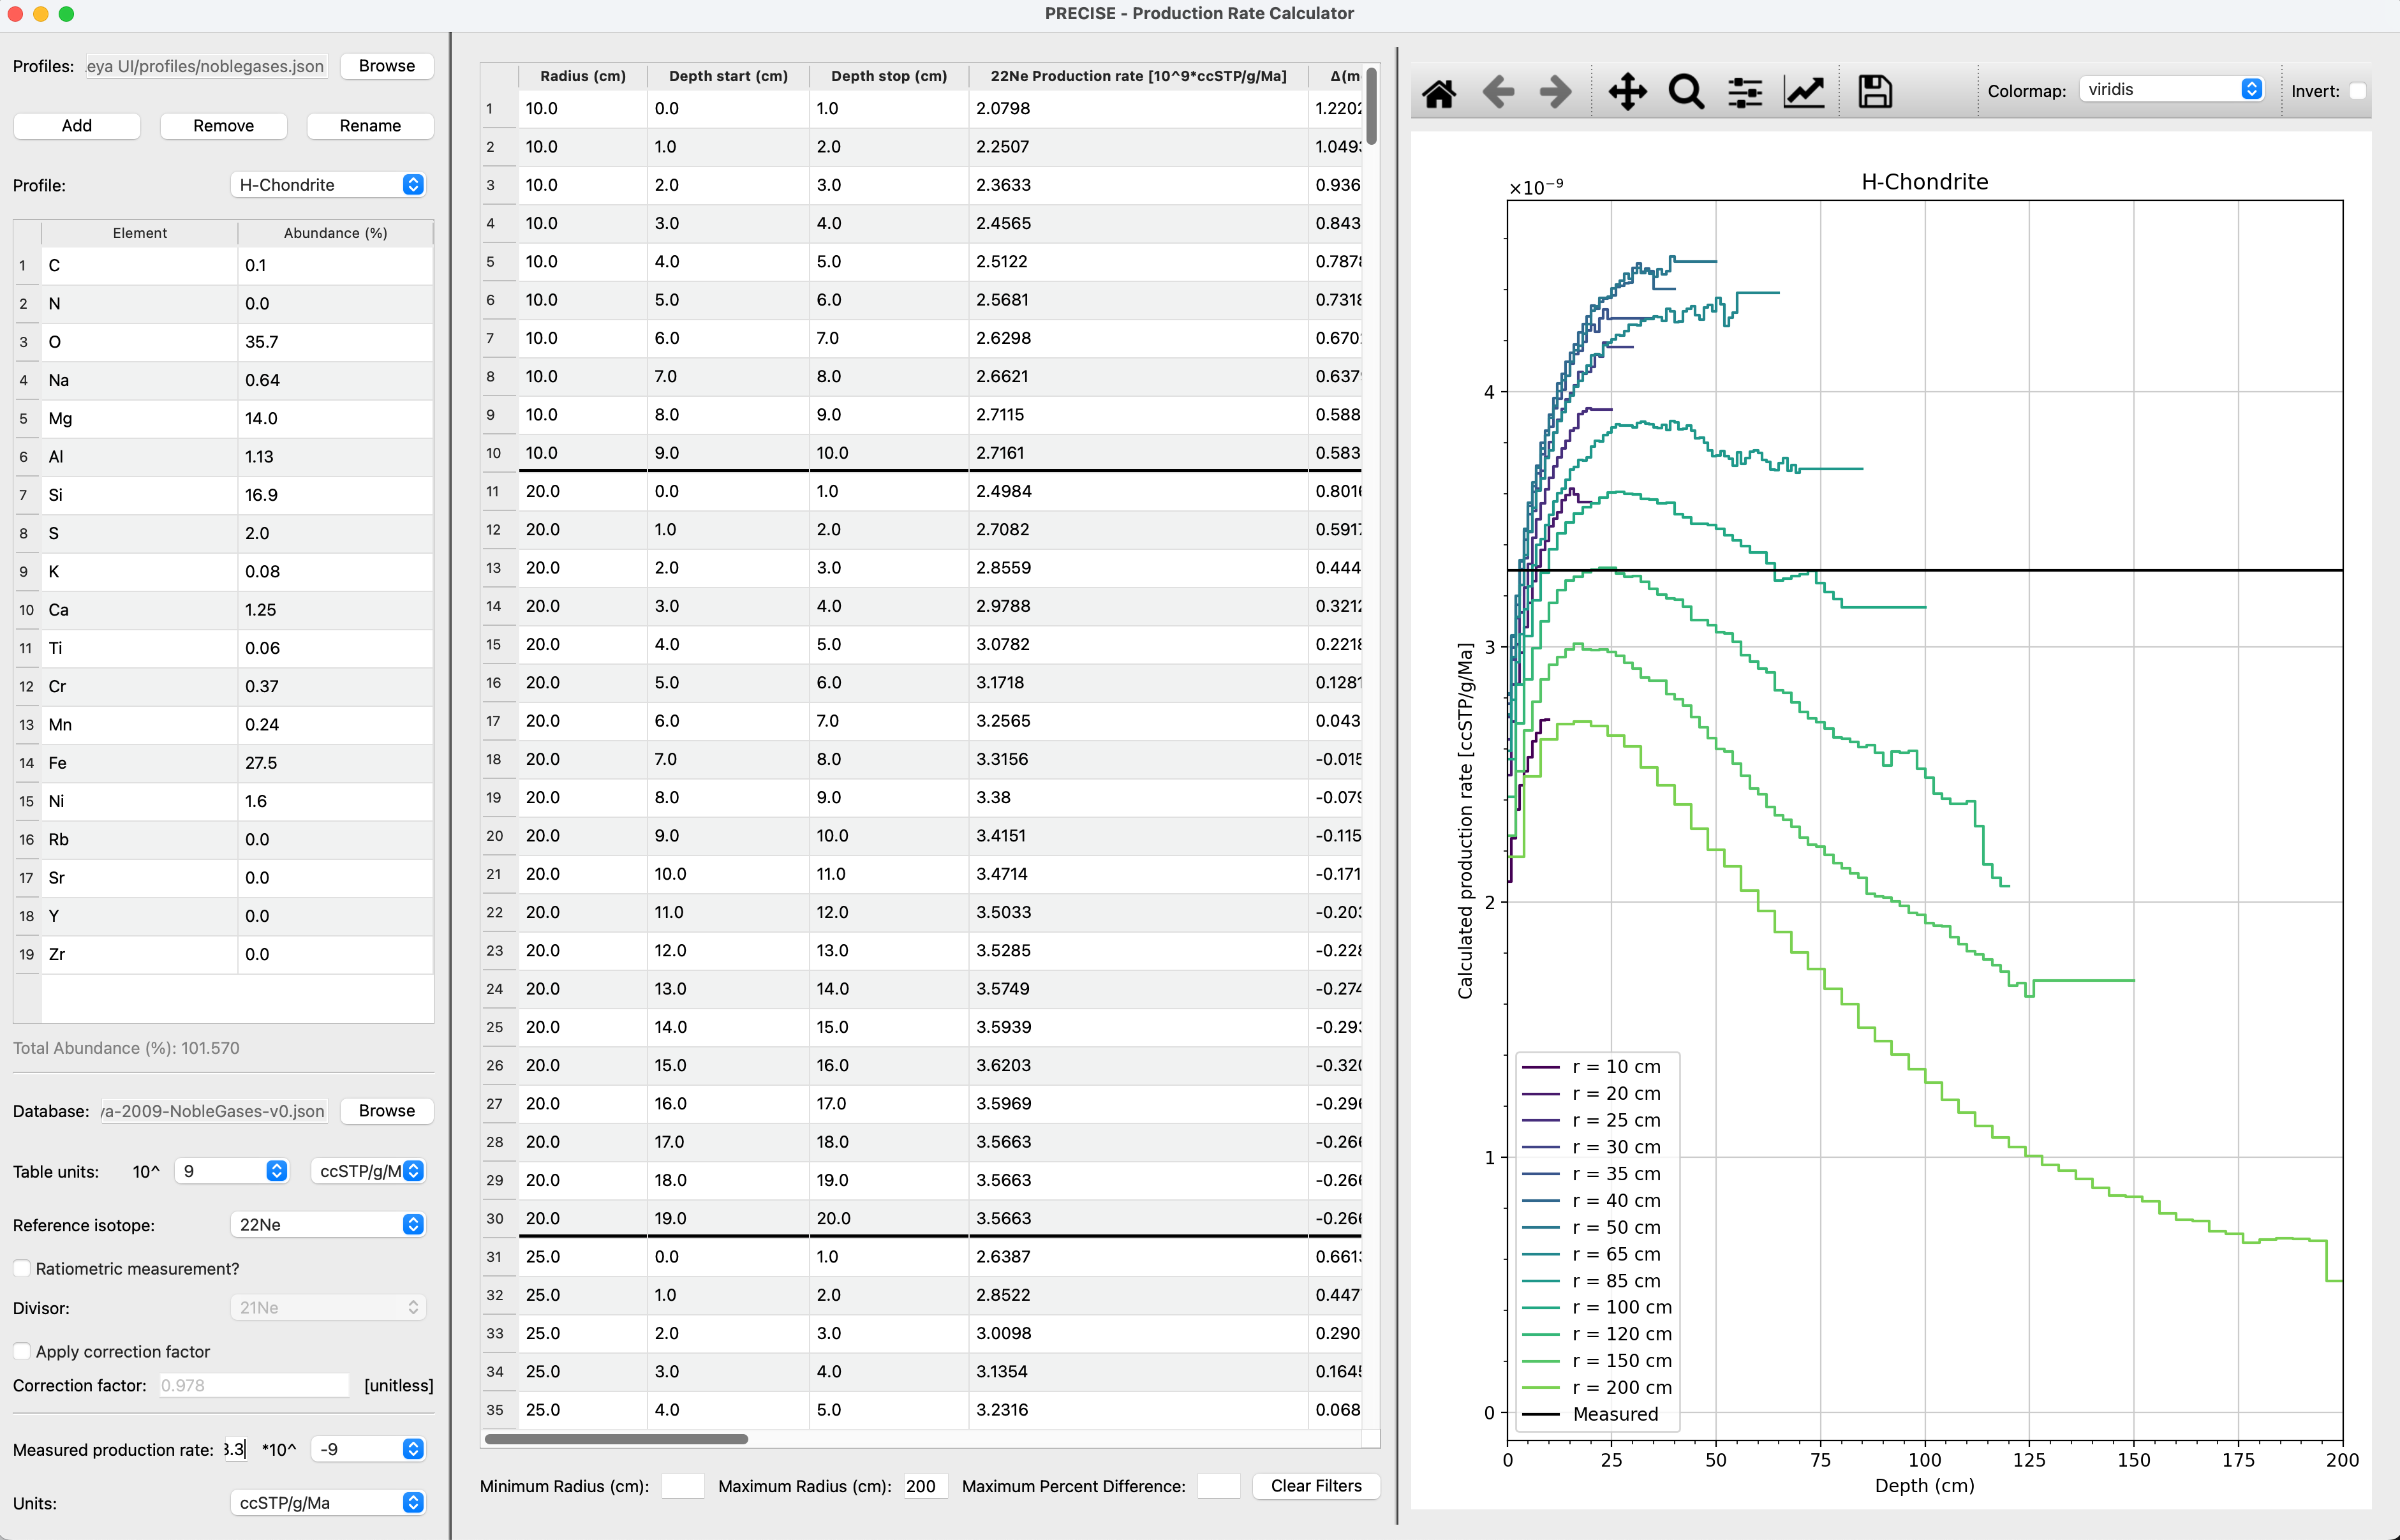Screen dimensions: 2400x1540
Task: Select production rate cell 2.0798
Action: pos(1138,108)
